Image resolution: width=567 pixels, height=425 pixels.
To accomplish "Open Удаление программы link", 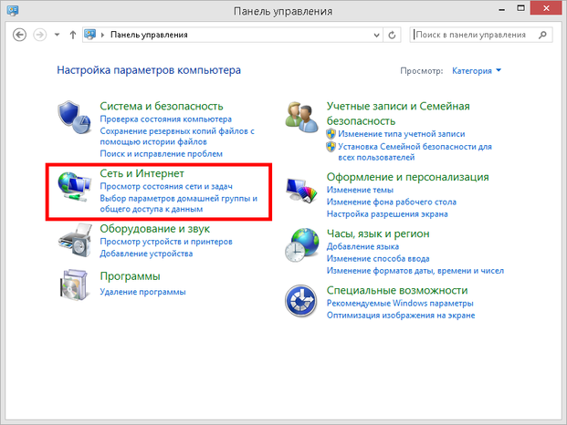I will click(142, 292).
